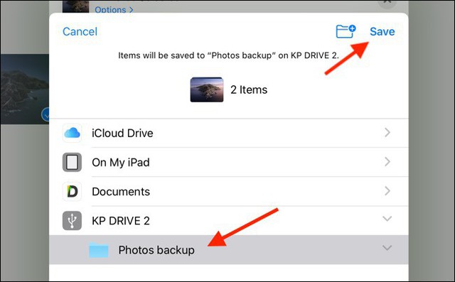Choose iCloud Drive location
This screenshot has height=282, width=455.
tap(229, 133)
